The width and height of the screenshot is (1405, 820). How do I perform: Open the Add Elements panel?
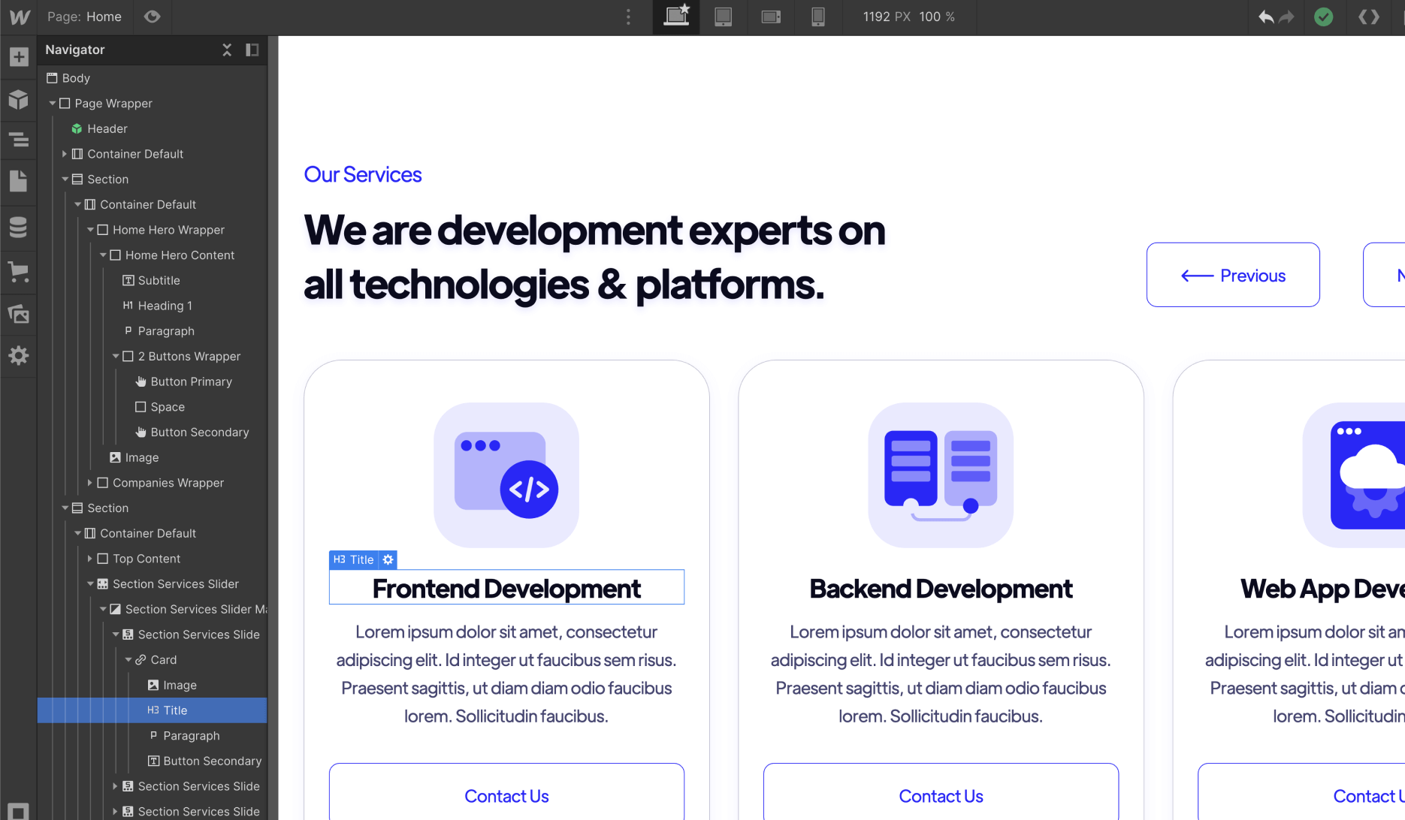pyautogui.click(x=18, y=56)
